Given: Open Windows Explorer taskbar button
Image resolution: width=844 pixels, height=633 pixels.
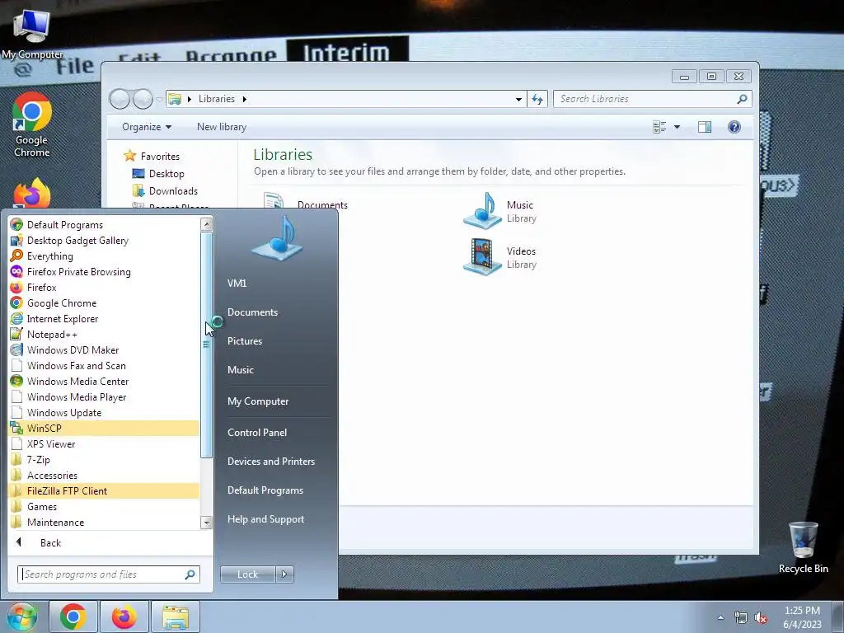Looking at the screenshot, I should tap(176, 617).
